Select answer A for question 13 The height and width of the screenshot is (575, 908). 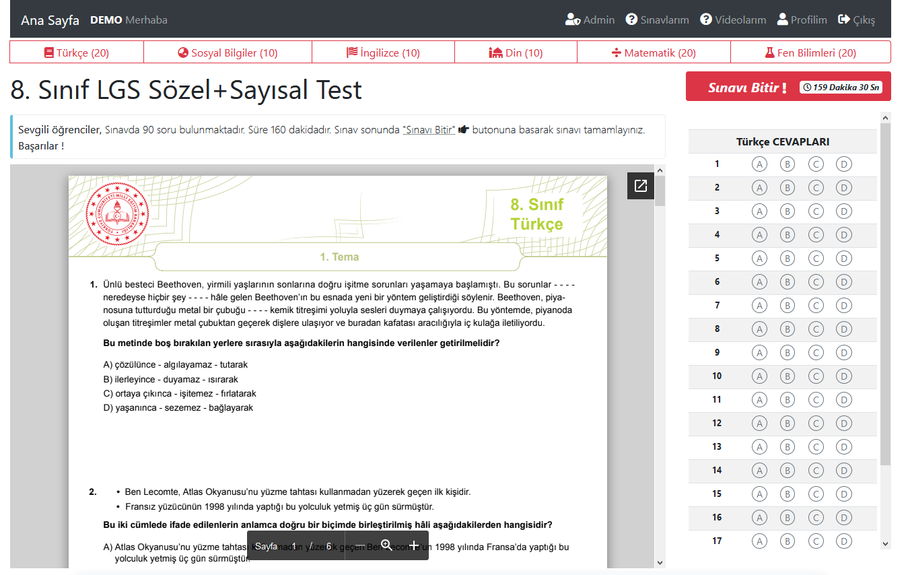[759, 446]
